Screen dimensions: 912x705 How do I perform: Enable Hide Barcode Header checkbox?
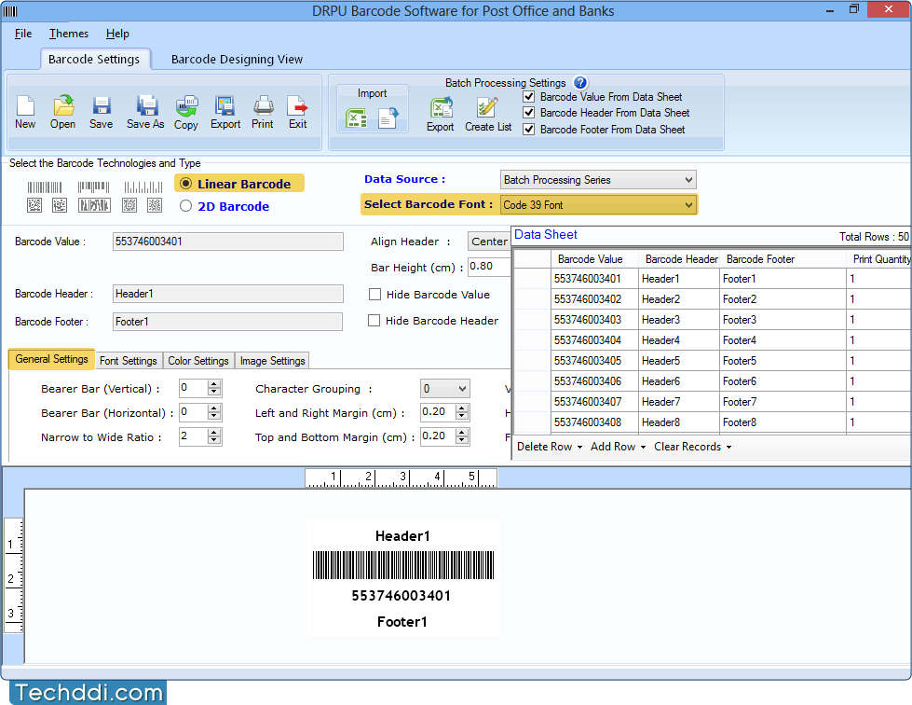374,321
